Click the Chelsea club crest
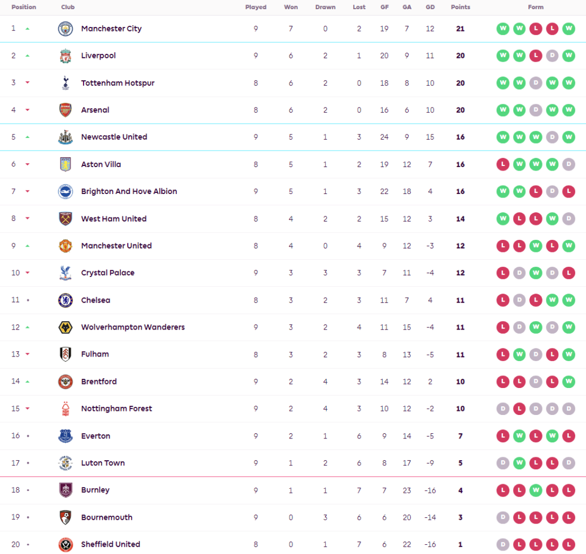Image resolution: width=586 pixels, height=554 pixels. click(x=65, y=300)
